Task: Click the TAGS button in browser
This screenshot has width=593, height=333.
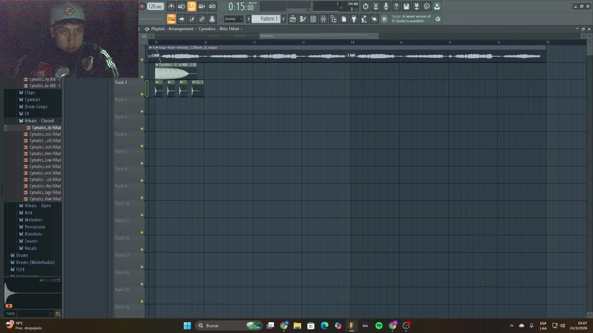Action: [10, 314]
